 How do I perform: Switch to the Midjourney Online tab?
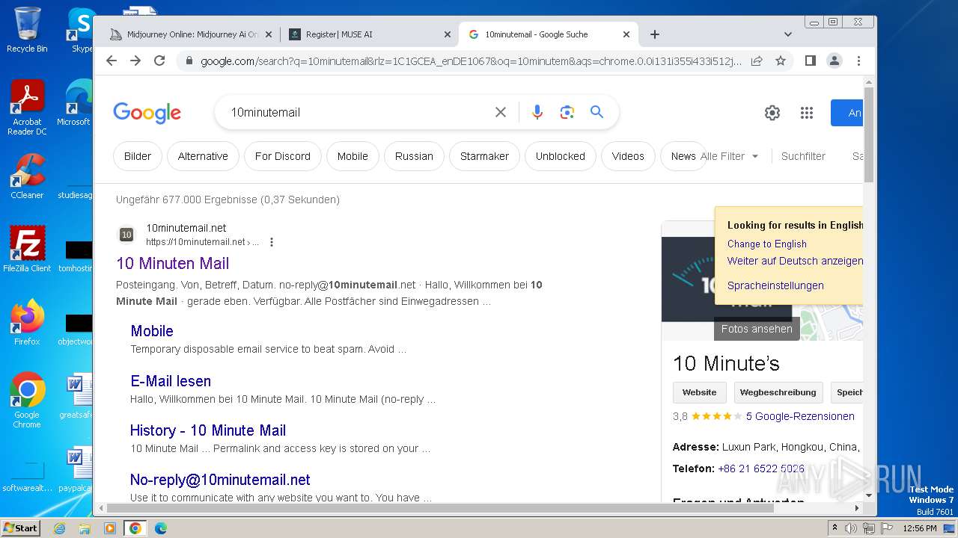tap(190, 34)
